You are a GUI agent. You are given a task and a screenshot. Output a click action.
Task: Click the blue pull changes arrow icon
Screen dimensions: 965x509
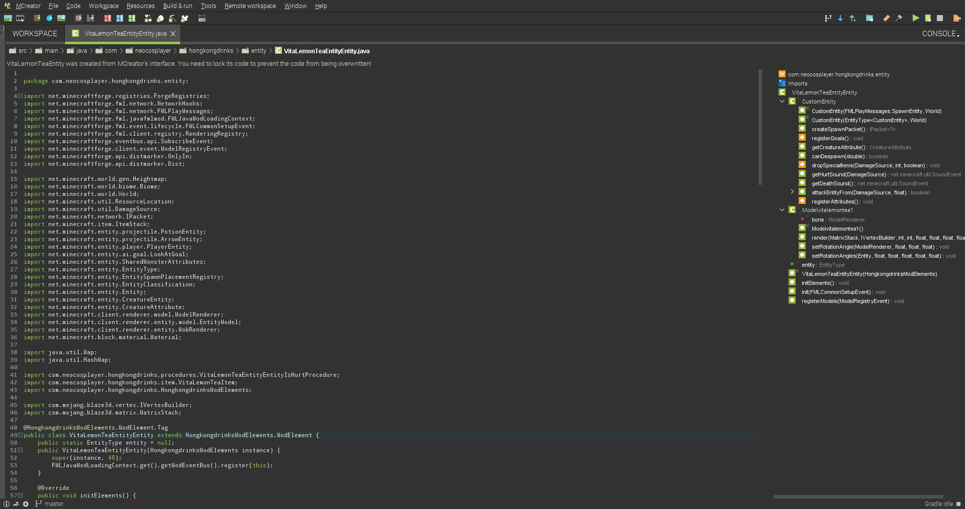click(840, 18)
